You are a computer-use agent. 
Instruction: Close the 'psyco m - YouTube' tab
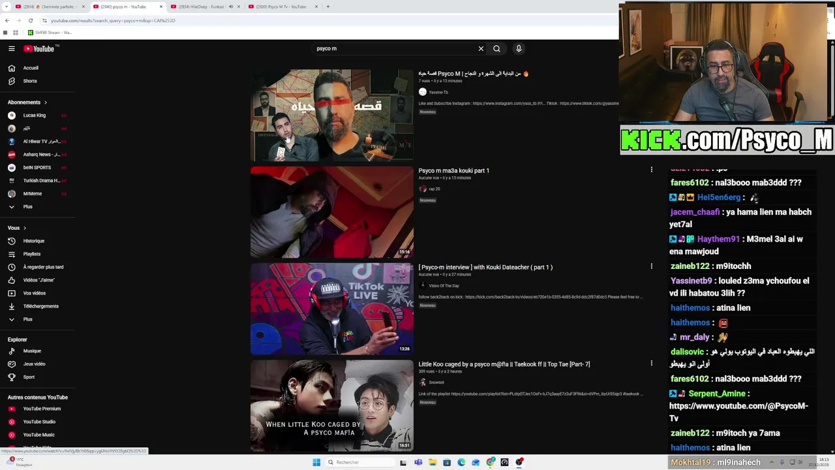coord(161,7)
